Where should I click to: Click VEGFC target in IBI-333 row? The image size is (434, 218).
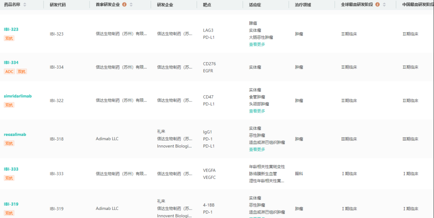209,177
